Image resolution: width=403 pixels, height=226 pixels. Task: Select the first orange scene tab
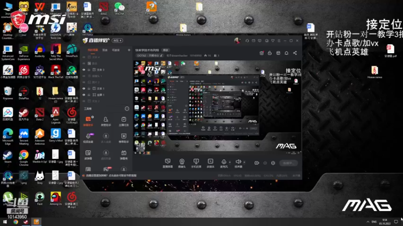(93, 50)
